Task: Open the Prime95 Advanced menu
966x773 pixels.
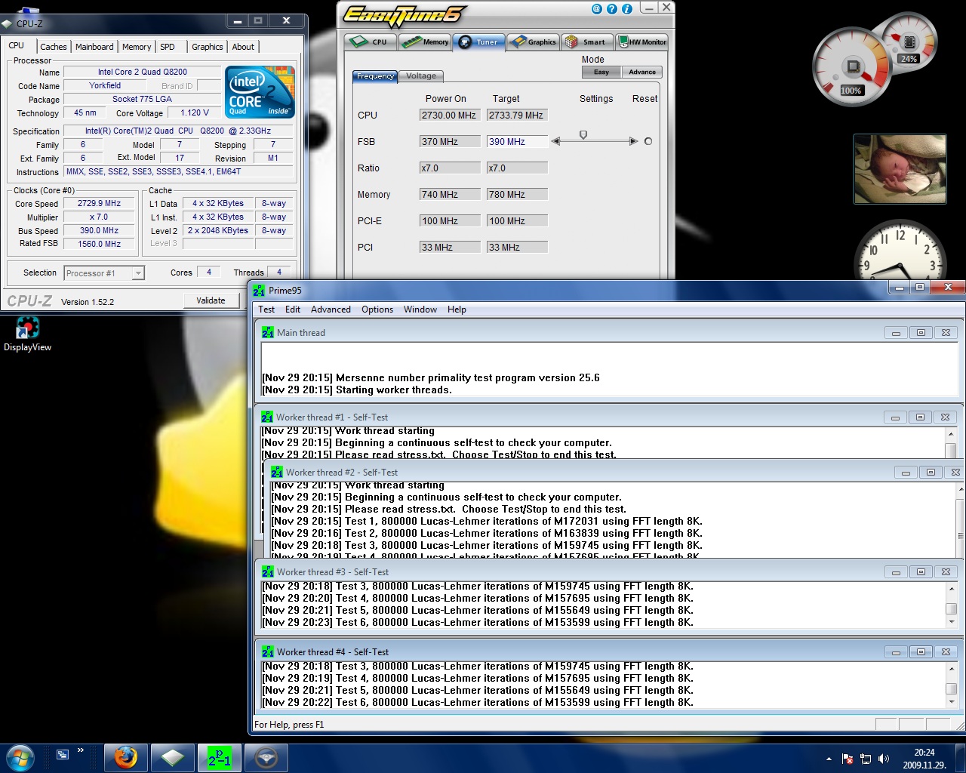Action: pyautogui.click(x=331, y=310)
